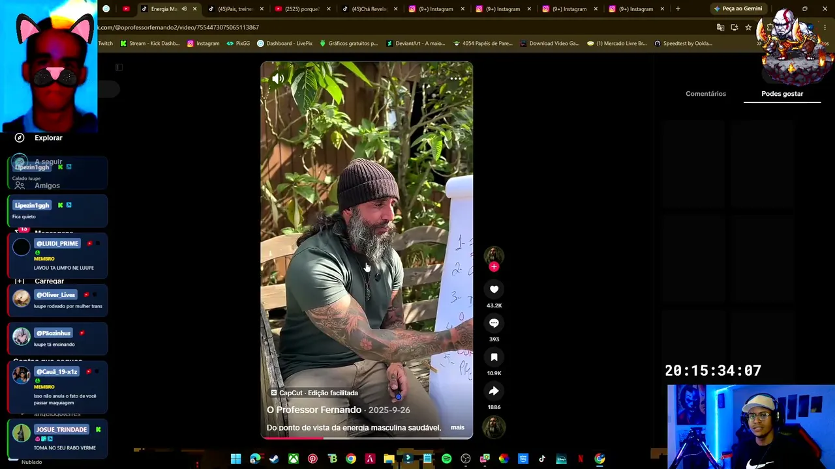Open comments via the speech bubble icon
This screenshot has height=469, width=835.
(494, 323)
